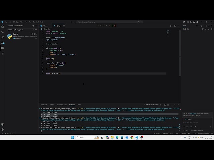Split the terminal
The height and width of the screenshot is (160, 214).
pyautogui.click(x=165, y=105)
